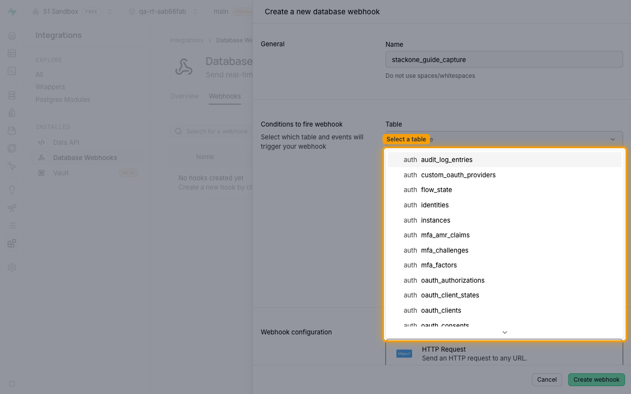Select the main branch label
Image resolution: width=631 pixels, height=394 pixels.
pos(221,11)
